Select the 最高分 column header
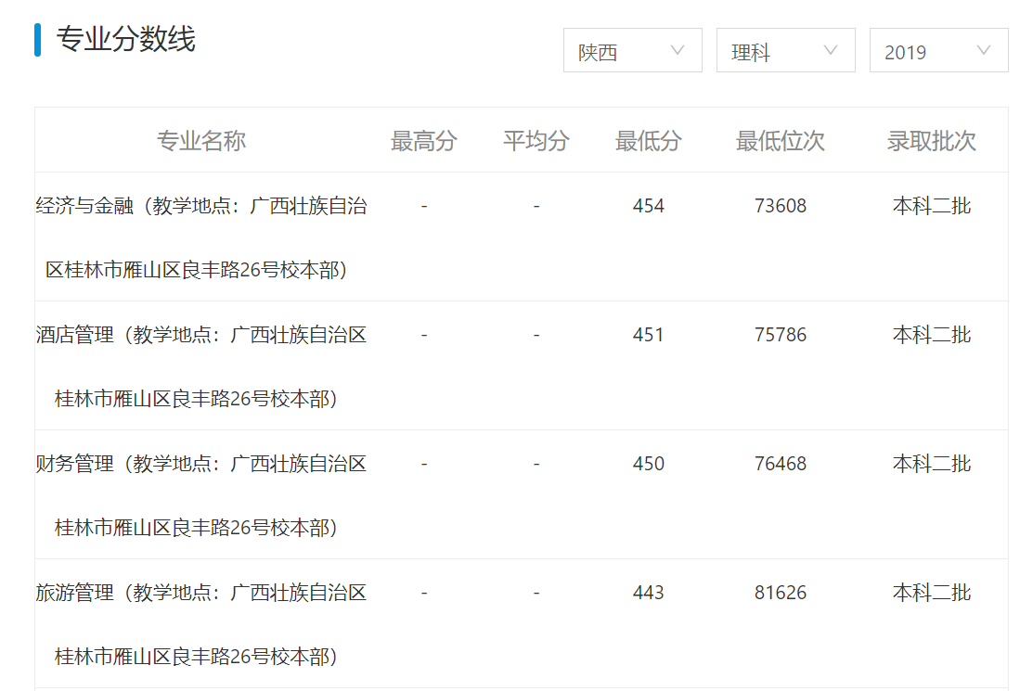The height and width of the screenshot is (691, 1020). pos(424,139)
